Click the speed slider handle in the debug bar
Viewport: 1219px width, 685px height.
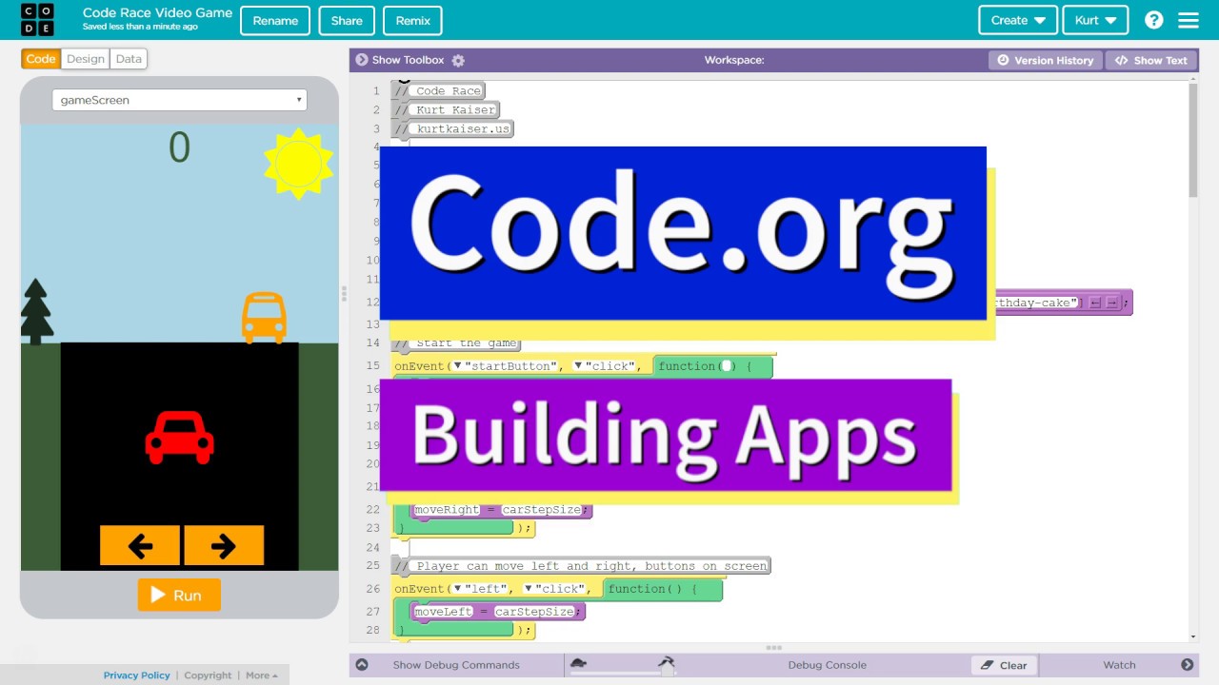coord(668,671)
